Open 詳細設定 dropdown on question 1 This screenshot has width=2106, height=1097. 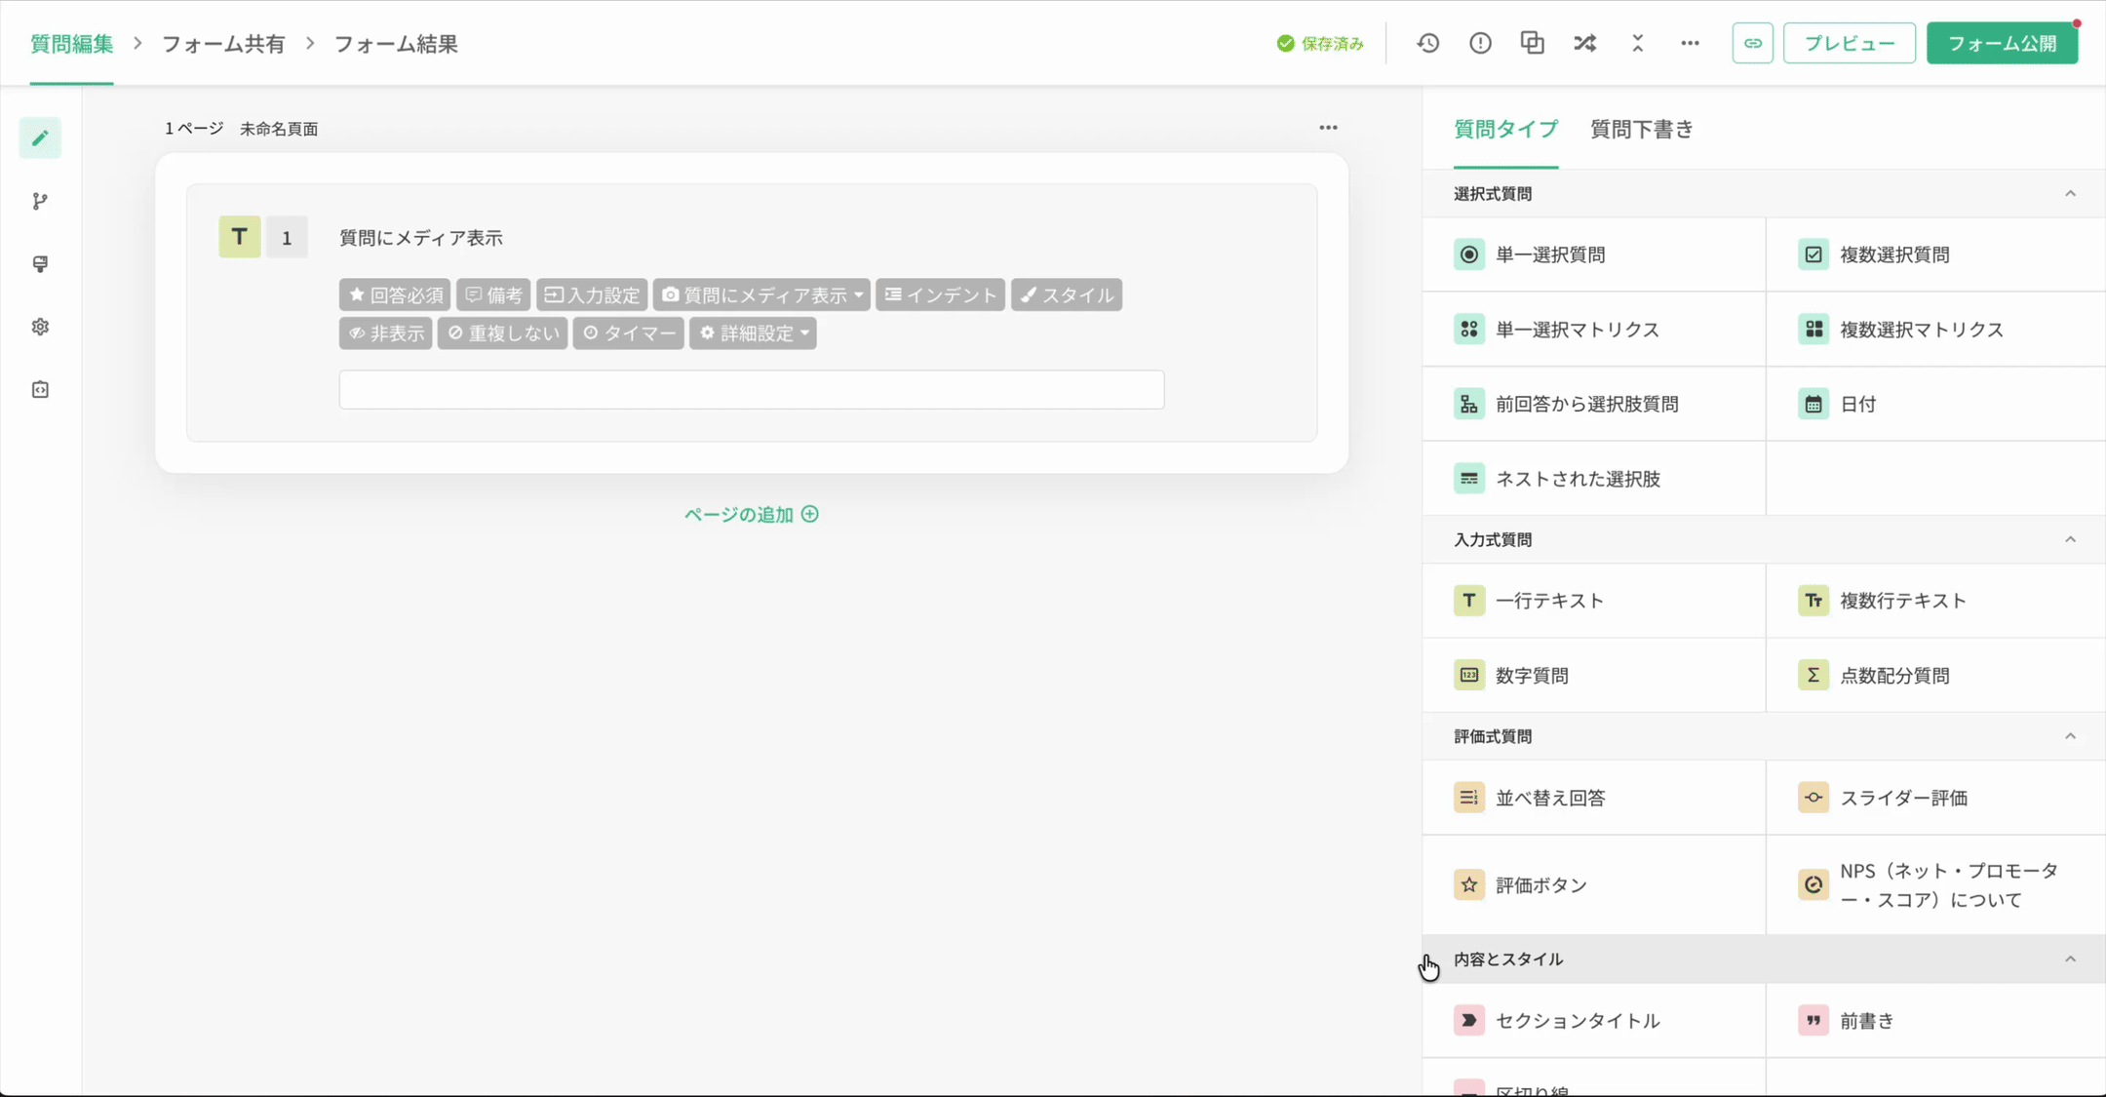pos(753,333)
